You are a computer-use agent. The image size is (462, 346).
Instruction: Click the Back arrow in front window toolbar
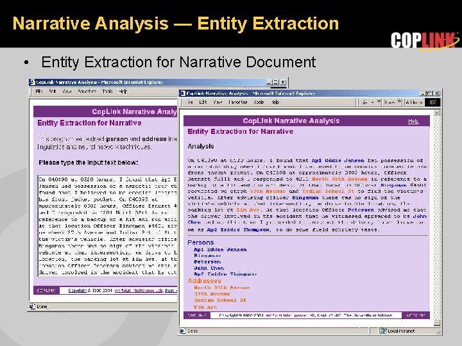pos(364,102)
